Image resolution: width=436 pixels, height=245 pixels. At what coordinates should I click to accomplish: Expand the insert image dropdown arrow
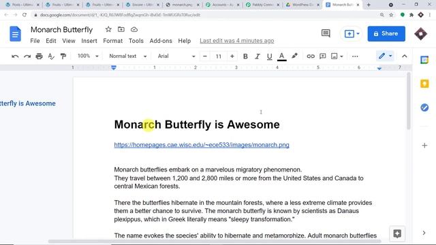pos(341,56)
